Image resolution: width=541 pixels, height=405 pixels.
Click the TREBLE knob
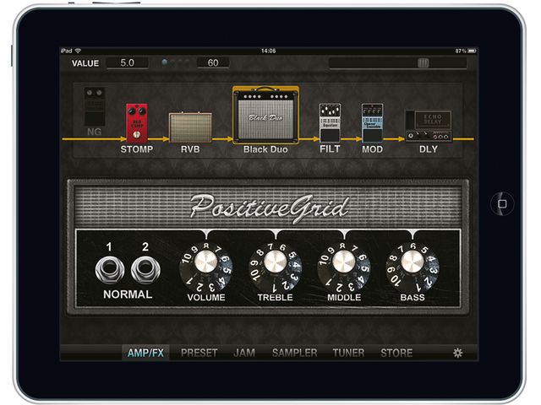click(x=275, y=262)
